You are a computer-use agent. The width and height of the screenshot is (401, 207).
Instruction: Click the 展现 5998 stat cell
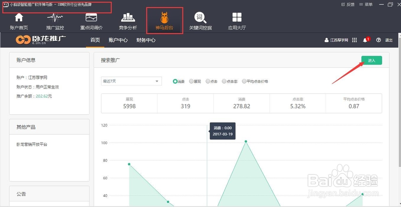point(130,103)
